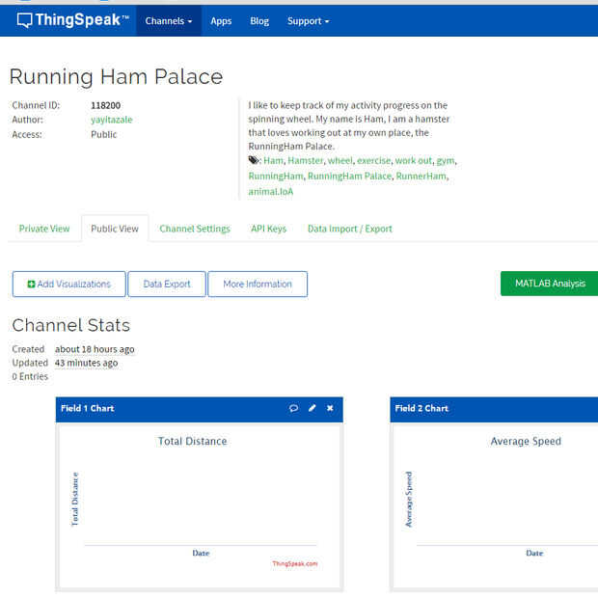Viewport: 598px width, 598px height.
Task: Click the Data Export button
Action: click(x=167, y=285)
